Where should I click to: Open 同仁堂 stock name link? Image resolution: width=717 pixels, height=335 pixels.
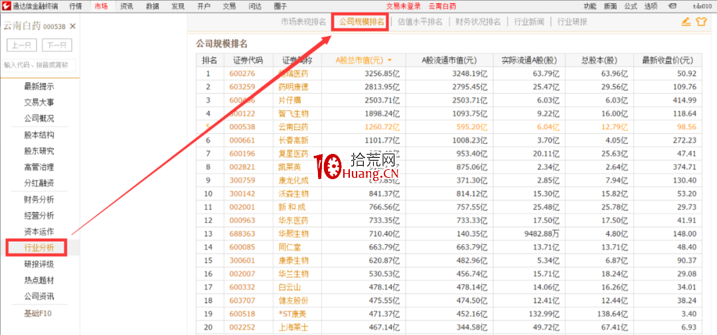(290, 247)
